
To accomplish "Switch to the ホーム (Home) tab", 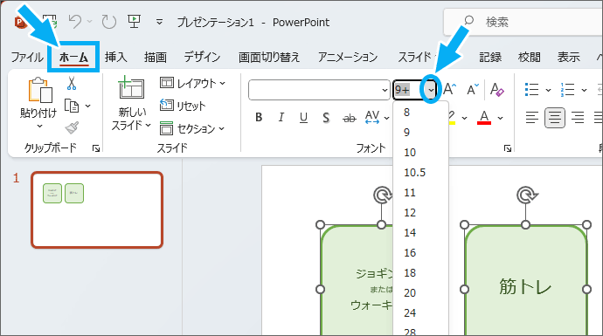I will point(73,58).
